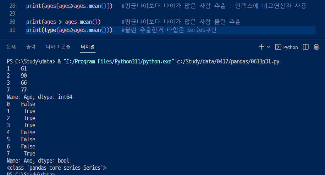Click terminal output row '2 90'
325x175 pixels.
point(17,75)
